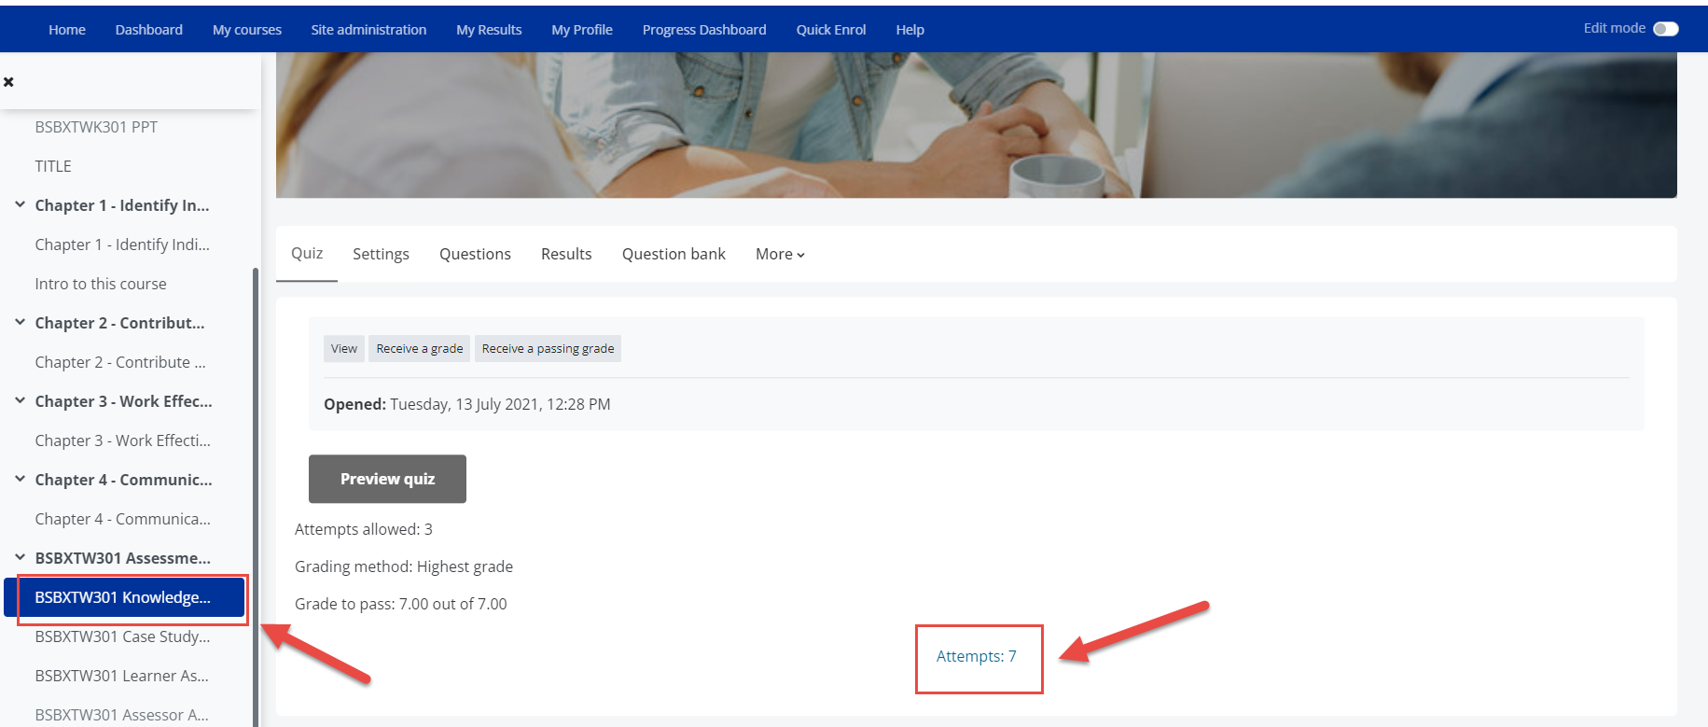Collapse Chapter 1 - Identify In... section
1708x727 pixels.
(20, 204)
